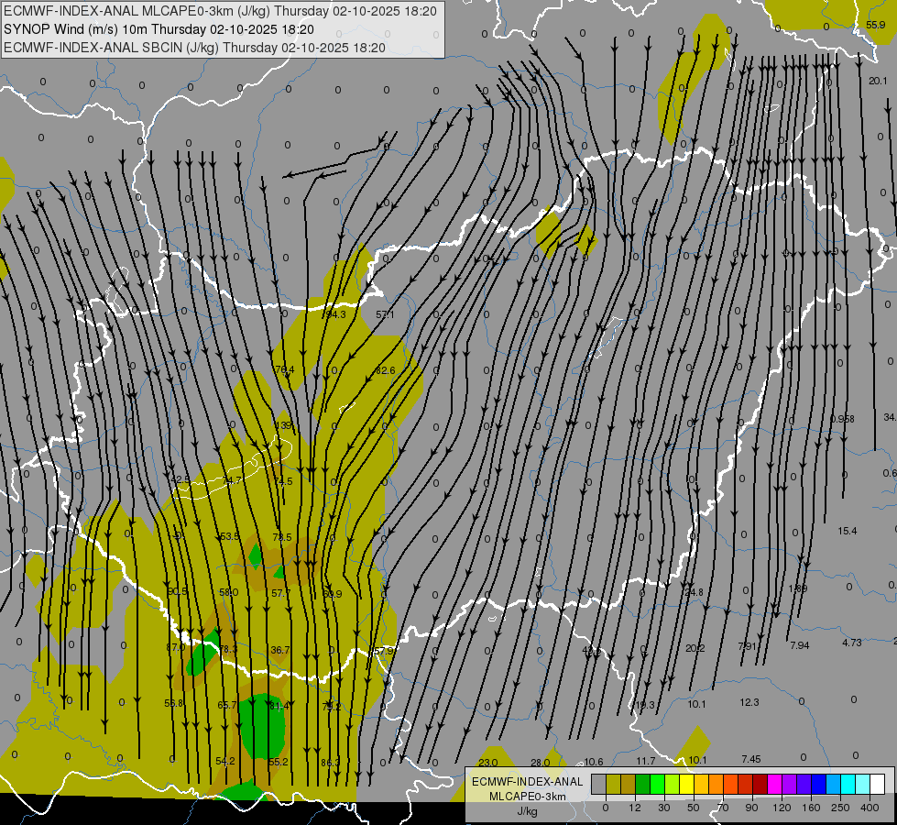The height and width of the screenshot is (825, 897).
Task: Click the J/kg unit label in legend
Action: [x=527, y=811]
